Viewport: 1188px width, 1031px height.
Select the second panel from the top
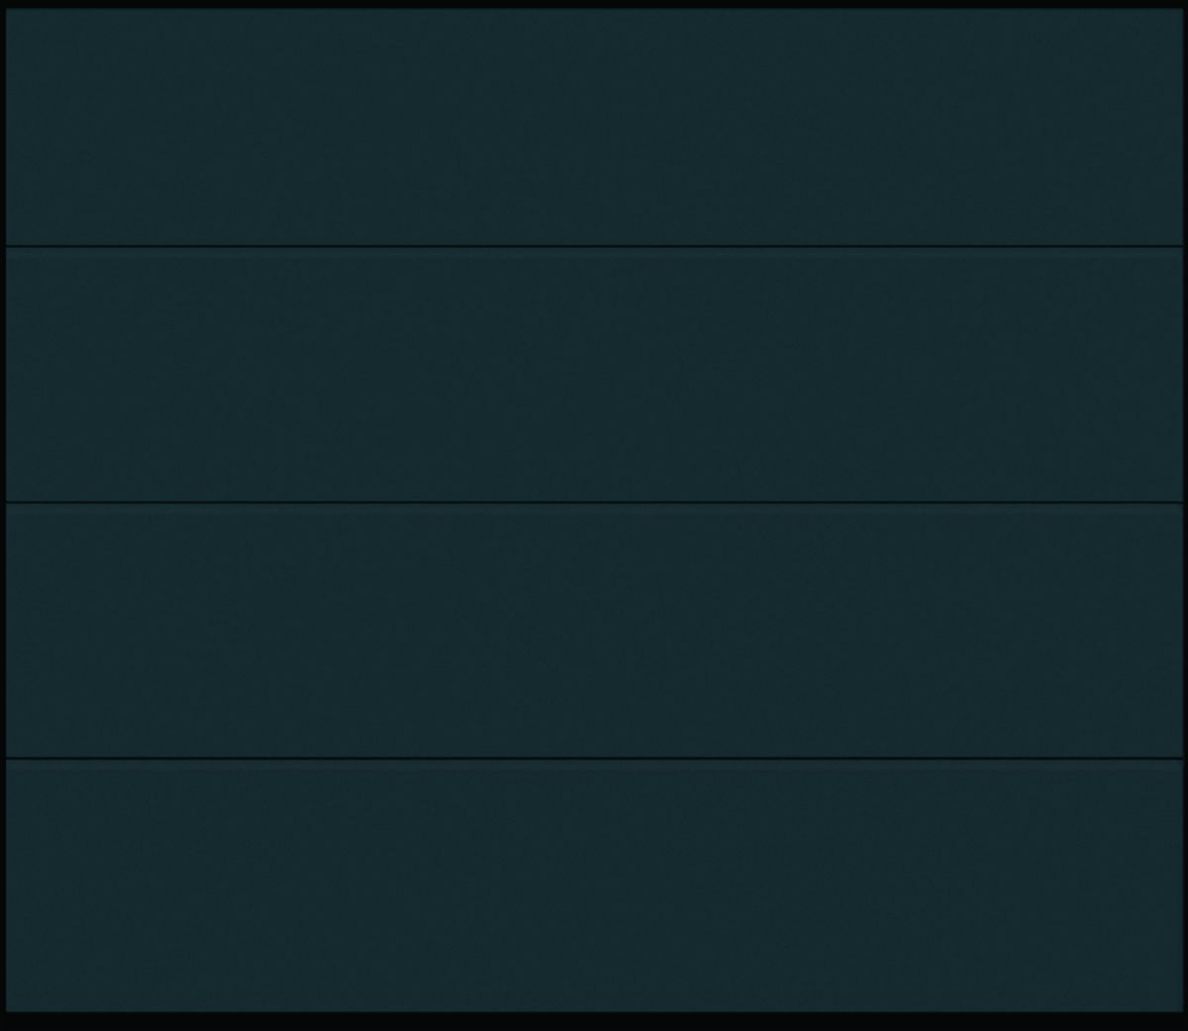[594, 374]
